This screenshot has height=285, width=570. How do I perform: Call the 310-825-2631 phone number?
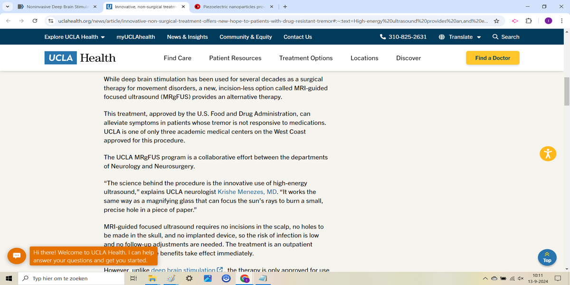pyautogui.click(x=403, y=37)
